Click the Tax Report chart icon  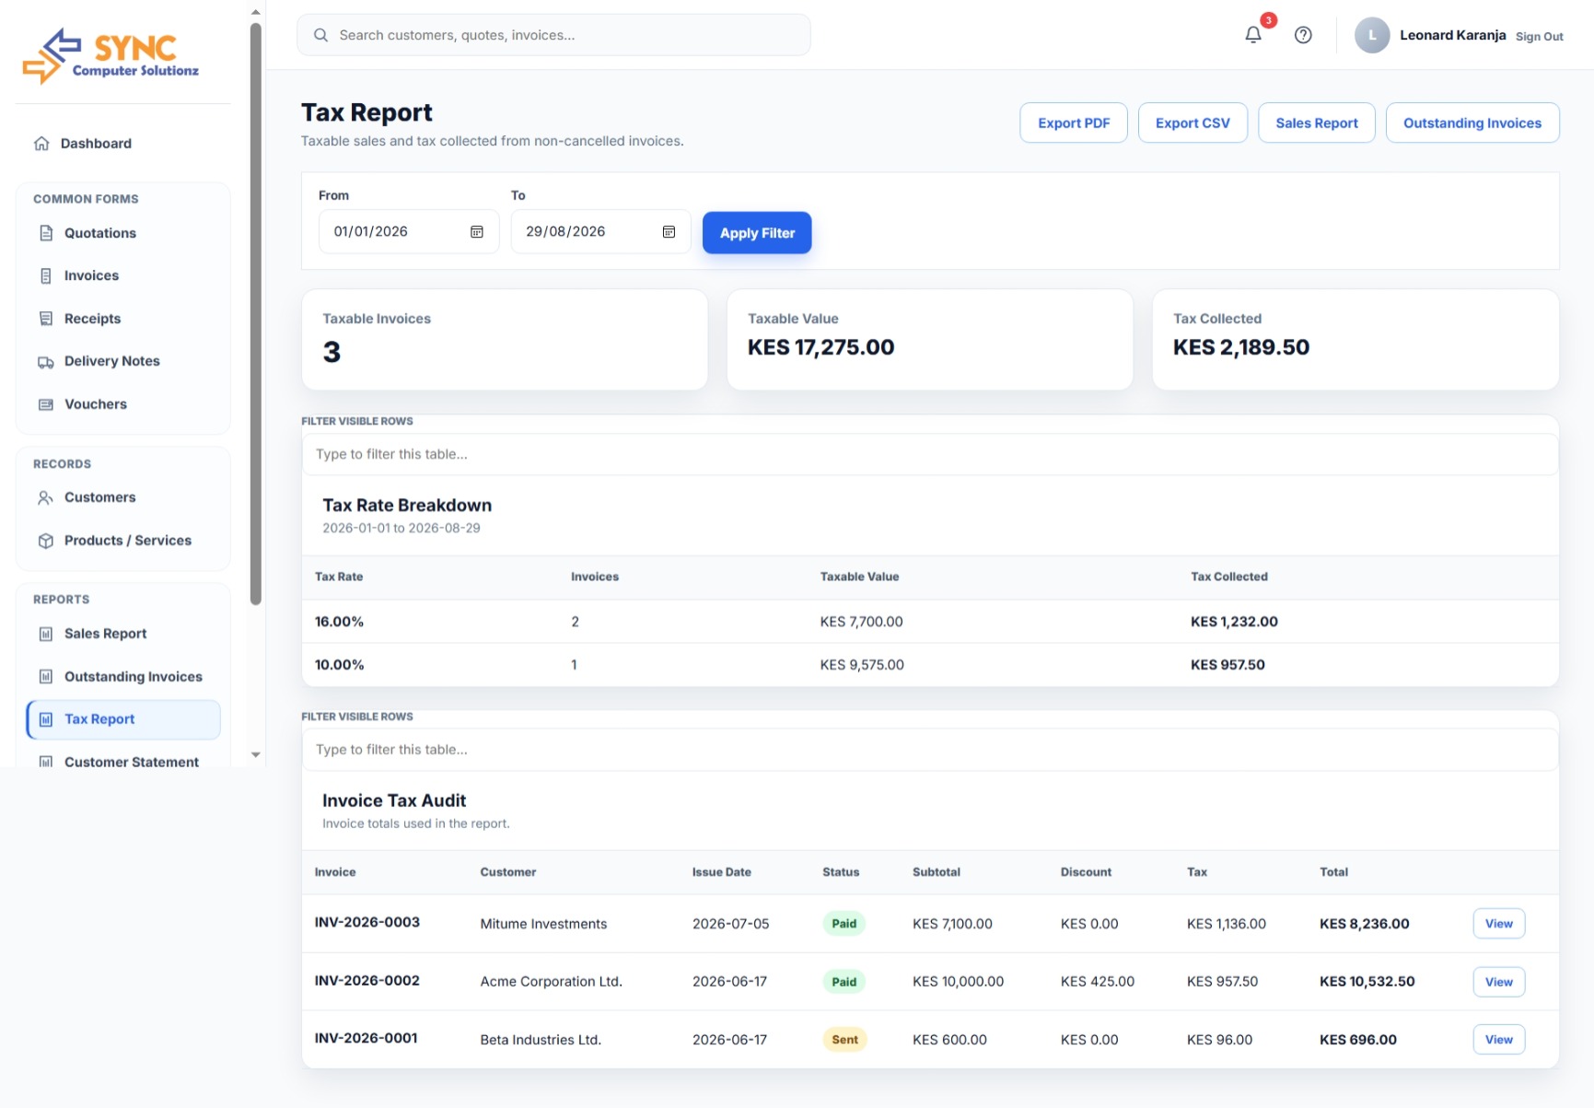[x=46, y=719]
